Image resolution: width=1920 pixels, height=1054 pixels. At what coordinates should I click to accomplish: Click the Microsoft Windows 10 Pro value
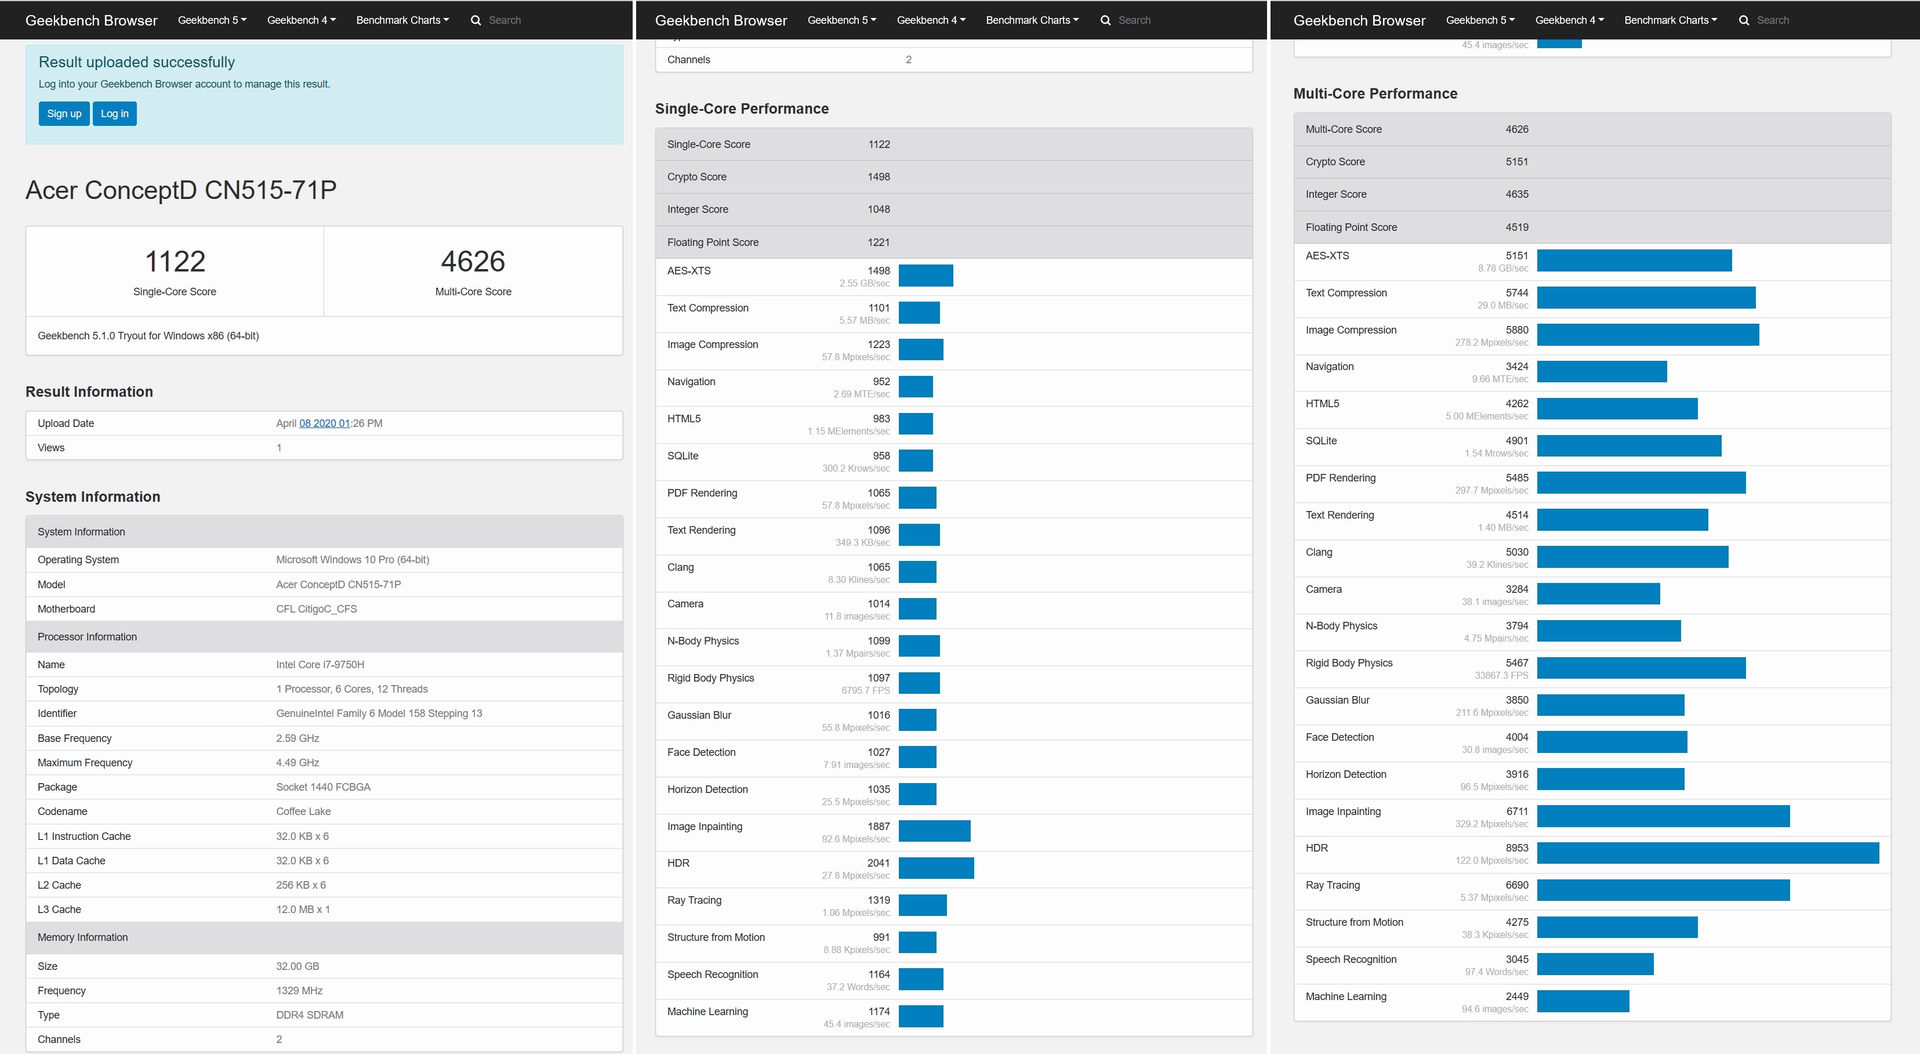pyautogui.click(x=353, y=560)
